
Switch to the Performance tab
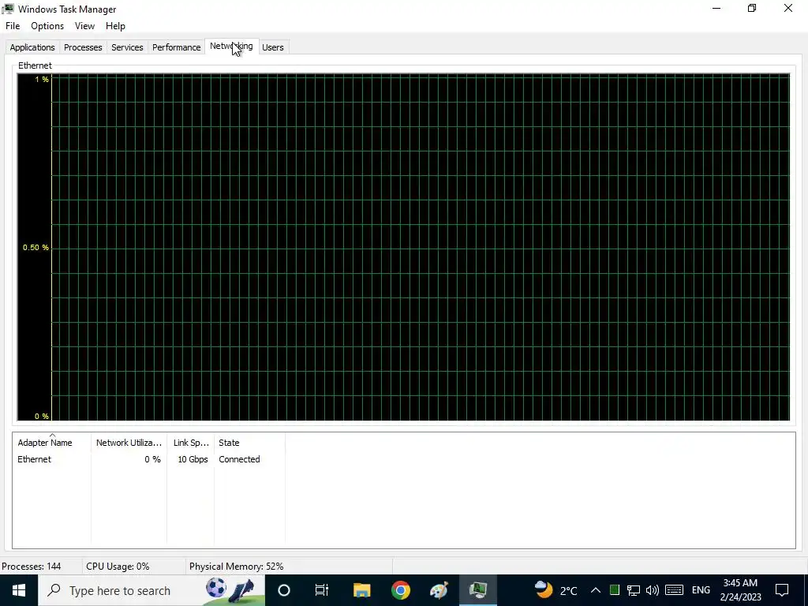click(x=176, y=47)
